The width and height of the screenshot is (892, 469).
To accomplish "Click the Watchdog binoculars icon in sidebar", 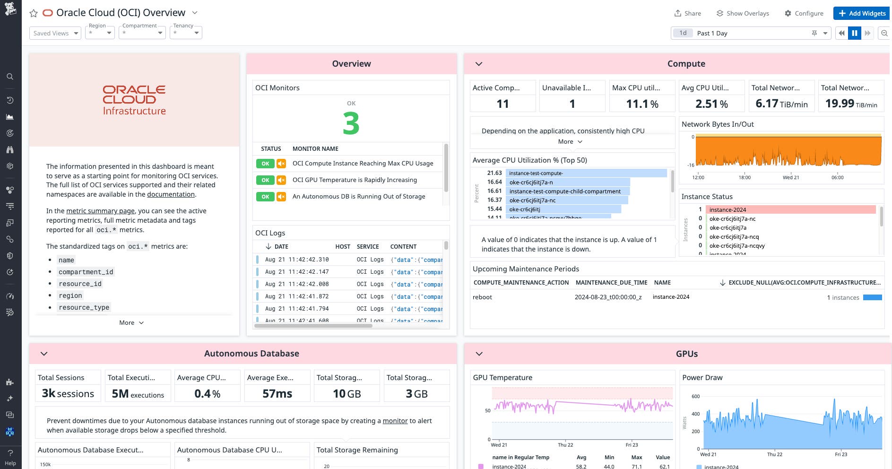I will 9,149.
